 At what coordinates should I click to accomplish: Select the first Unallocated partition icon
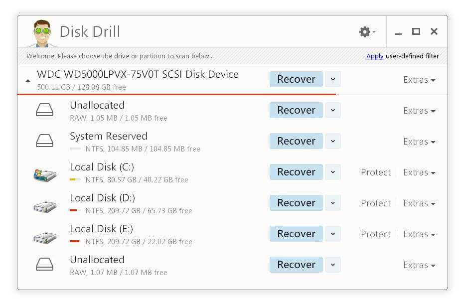[44, 110]
